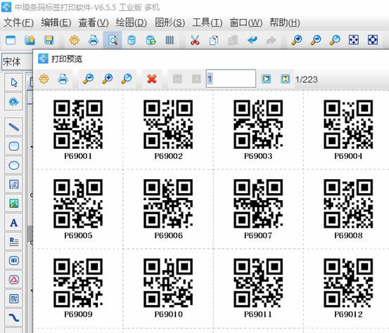This screenshot has height=333, width=389.
Task: Choose the ellipse drawing tool
Action: 13,165
